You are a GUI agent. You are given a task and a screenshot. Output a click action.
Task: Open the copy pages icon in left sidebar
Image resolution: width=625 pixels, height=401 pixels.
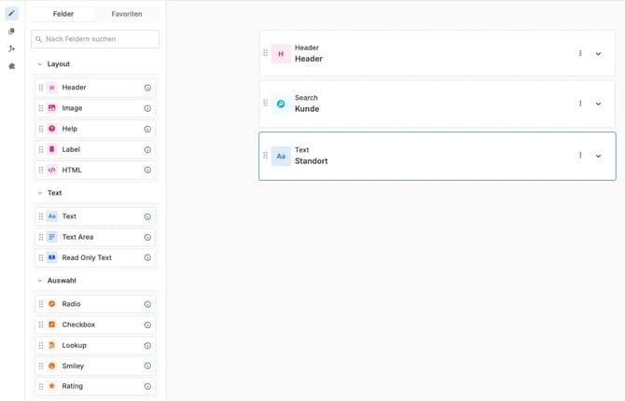(11, 31)
